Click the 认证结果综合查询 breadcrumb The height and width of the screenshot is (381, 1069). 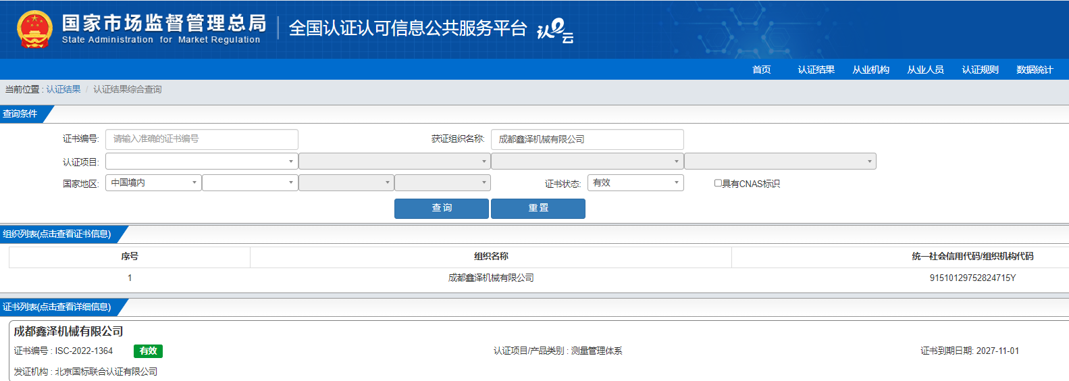pyautogui.click(x=128, y=89)
